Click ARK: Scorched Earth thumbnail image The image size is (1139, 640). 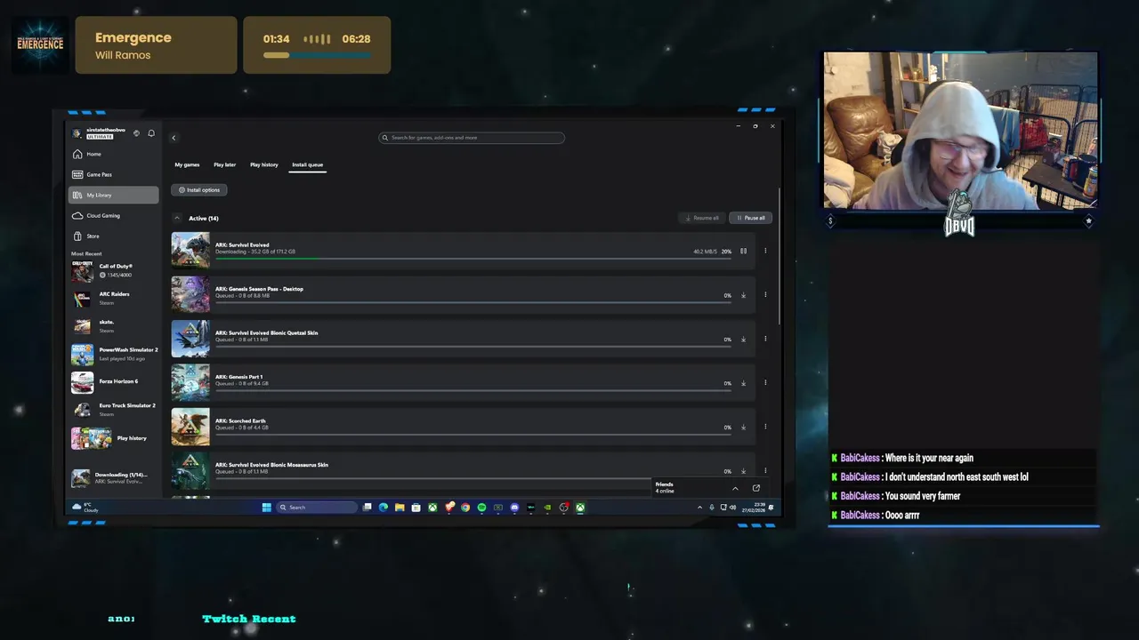point(190,427)
